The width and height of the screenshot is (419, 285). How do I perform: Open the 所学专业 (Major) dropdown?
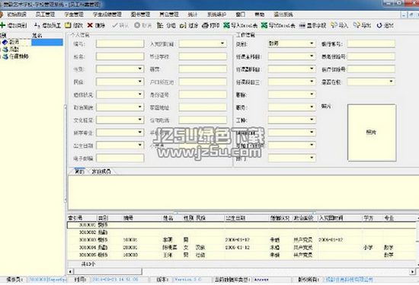click(x=140, y=133)
